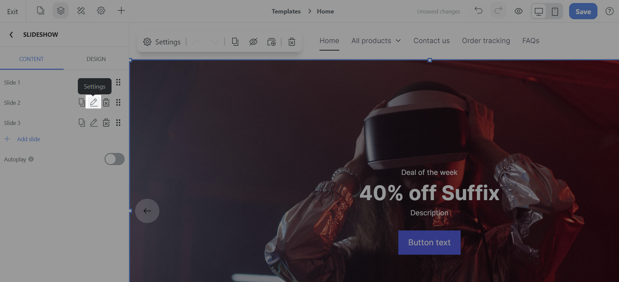Open the Order tracking menu item
The width and height of the screenshot is (619, 282).
pyautogui.click(x=486, y=41)
